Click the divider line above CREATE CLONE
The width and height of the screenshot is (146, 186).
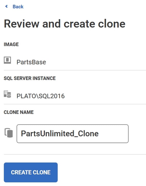75,155
